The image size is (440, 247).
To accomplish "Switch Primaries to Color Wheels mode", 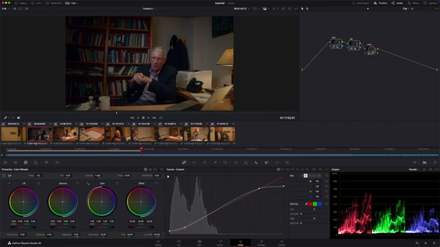I will [x=145, y=169].
